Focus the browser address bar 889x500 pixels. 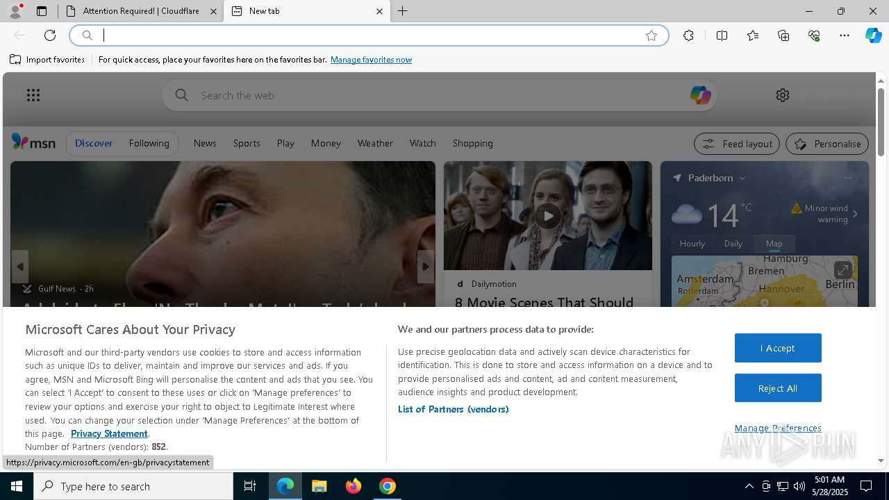[x=369, y=35]
